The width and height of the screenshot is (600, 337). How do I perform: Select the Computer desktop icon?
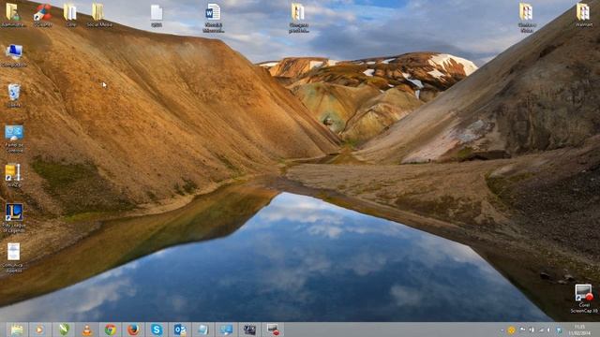[14, 56]
